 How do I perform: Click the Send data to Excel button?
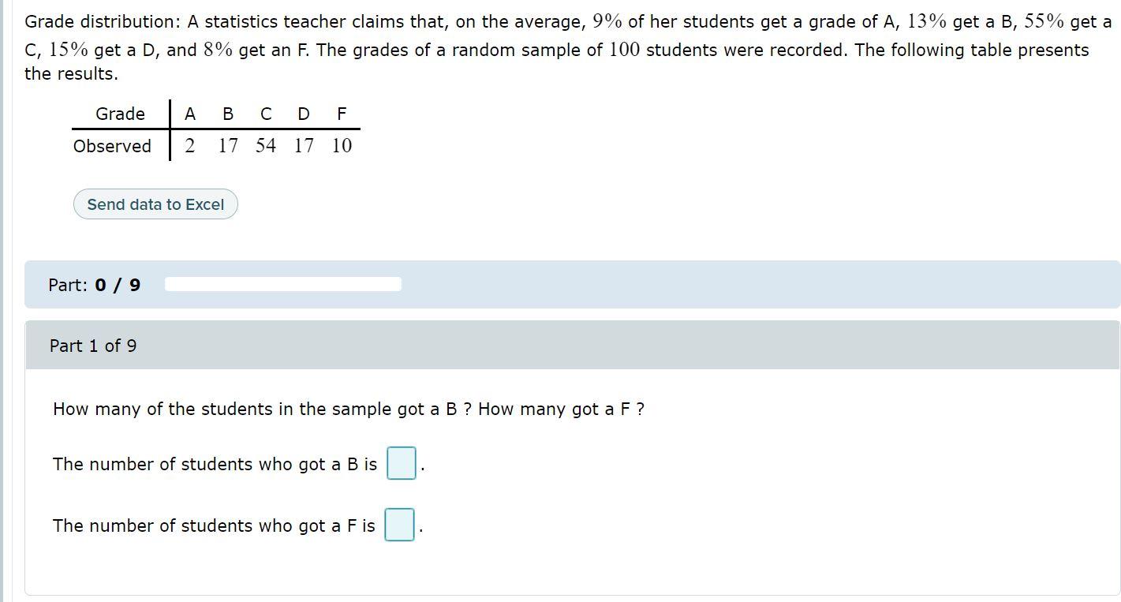(x=155, y=204)
